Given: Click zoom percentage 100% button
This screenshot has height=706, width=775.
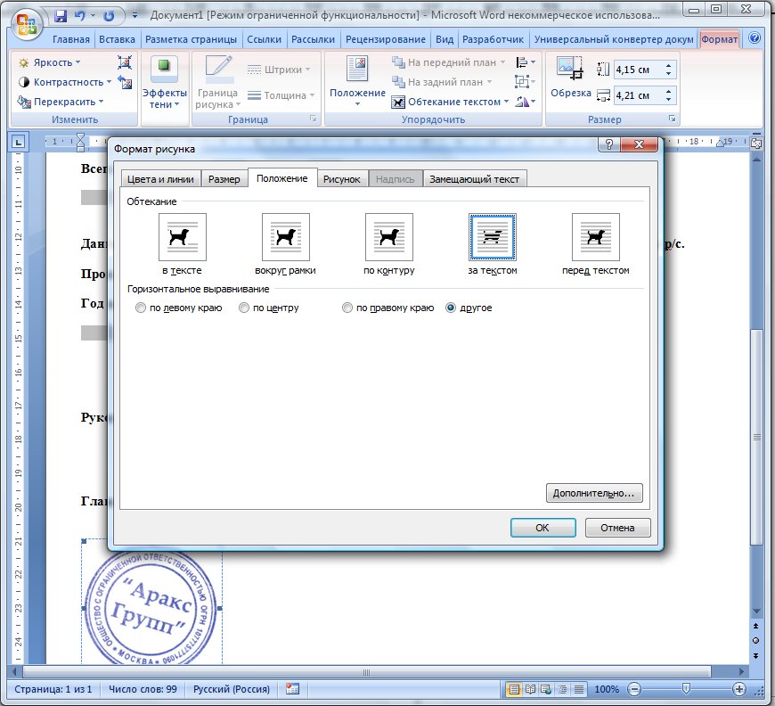Looking at the screenshot, I should click(x=607, y=689).
